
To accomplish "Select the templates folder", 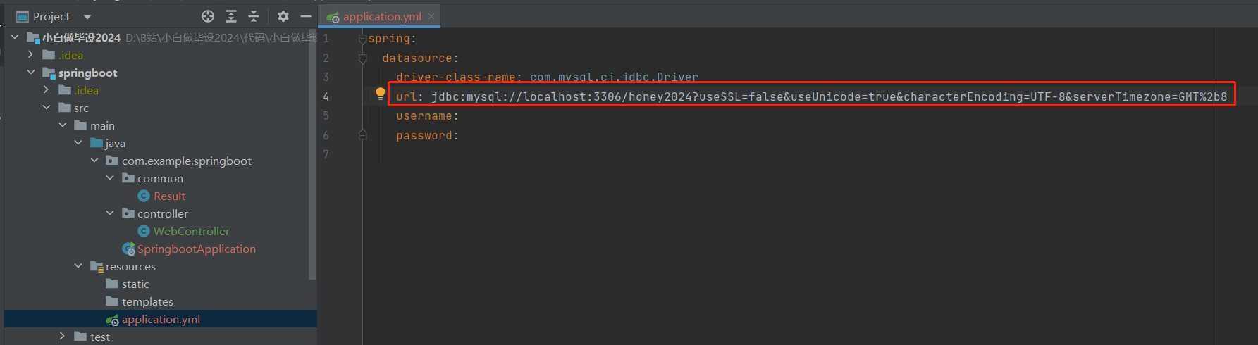I will pyautogui.click(x=147, y=301).
